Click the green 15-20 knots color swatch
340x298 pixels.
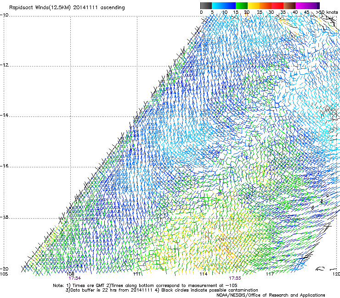(x=242, y=6)
